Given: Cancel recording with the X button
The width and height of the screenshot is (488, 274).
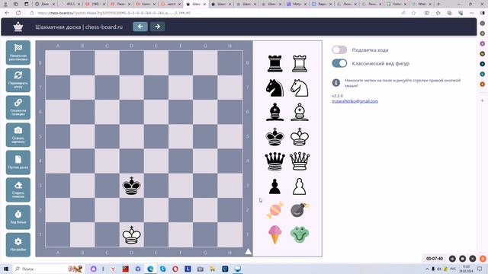Looking at the screenshot, I should click(473, 259).
